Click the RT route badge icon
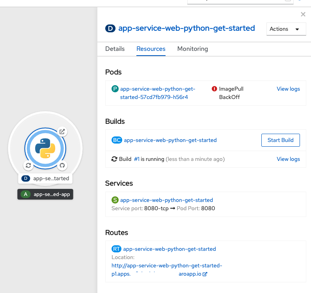 (x=116, y=249)
